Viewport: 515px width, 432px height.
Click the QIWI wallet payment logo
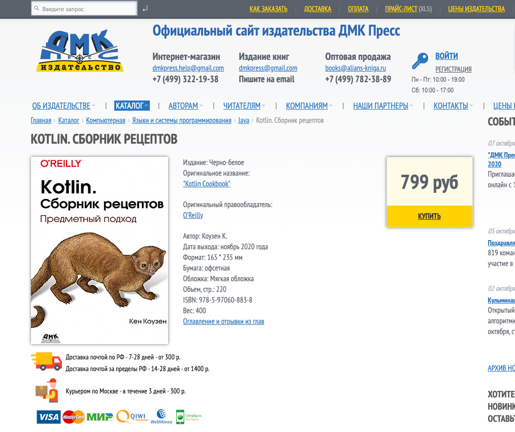(133, 417)
